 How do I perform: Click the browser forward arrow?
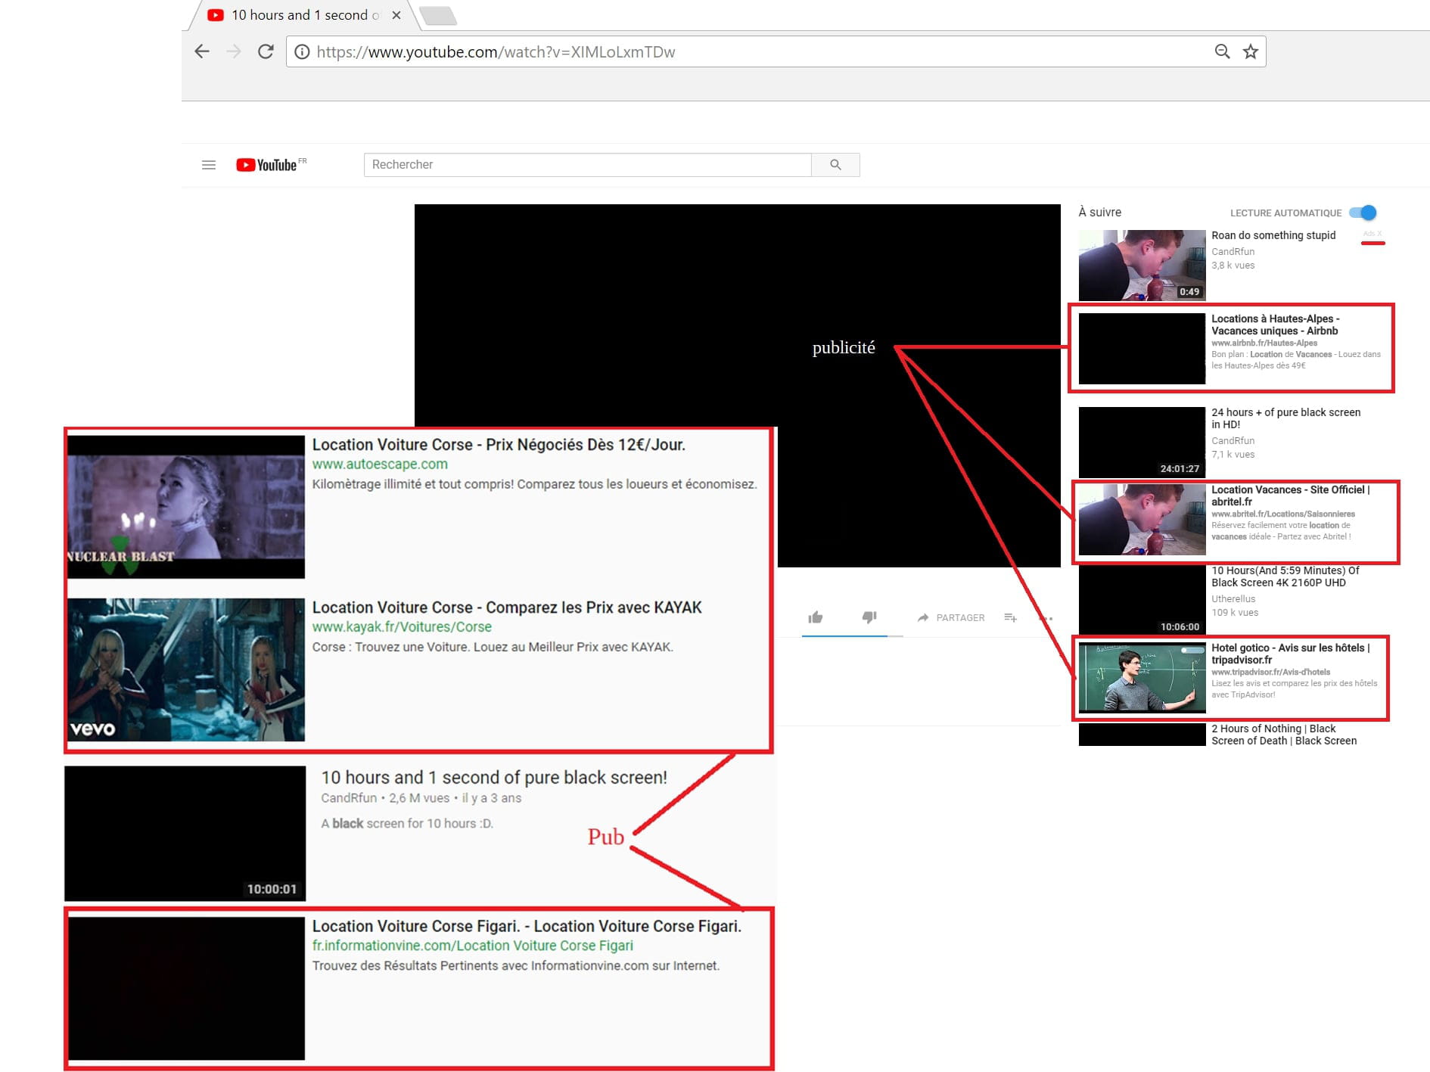(234, 51)
